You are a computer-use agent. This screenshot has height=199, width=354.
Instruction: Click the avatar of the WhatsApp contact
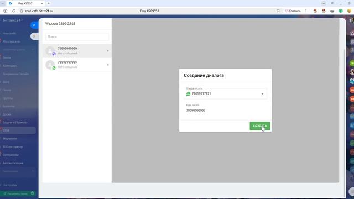[50, 65]
